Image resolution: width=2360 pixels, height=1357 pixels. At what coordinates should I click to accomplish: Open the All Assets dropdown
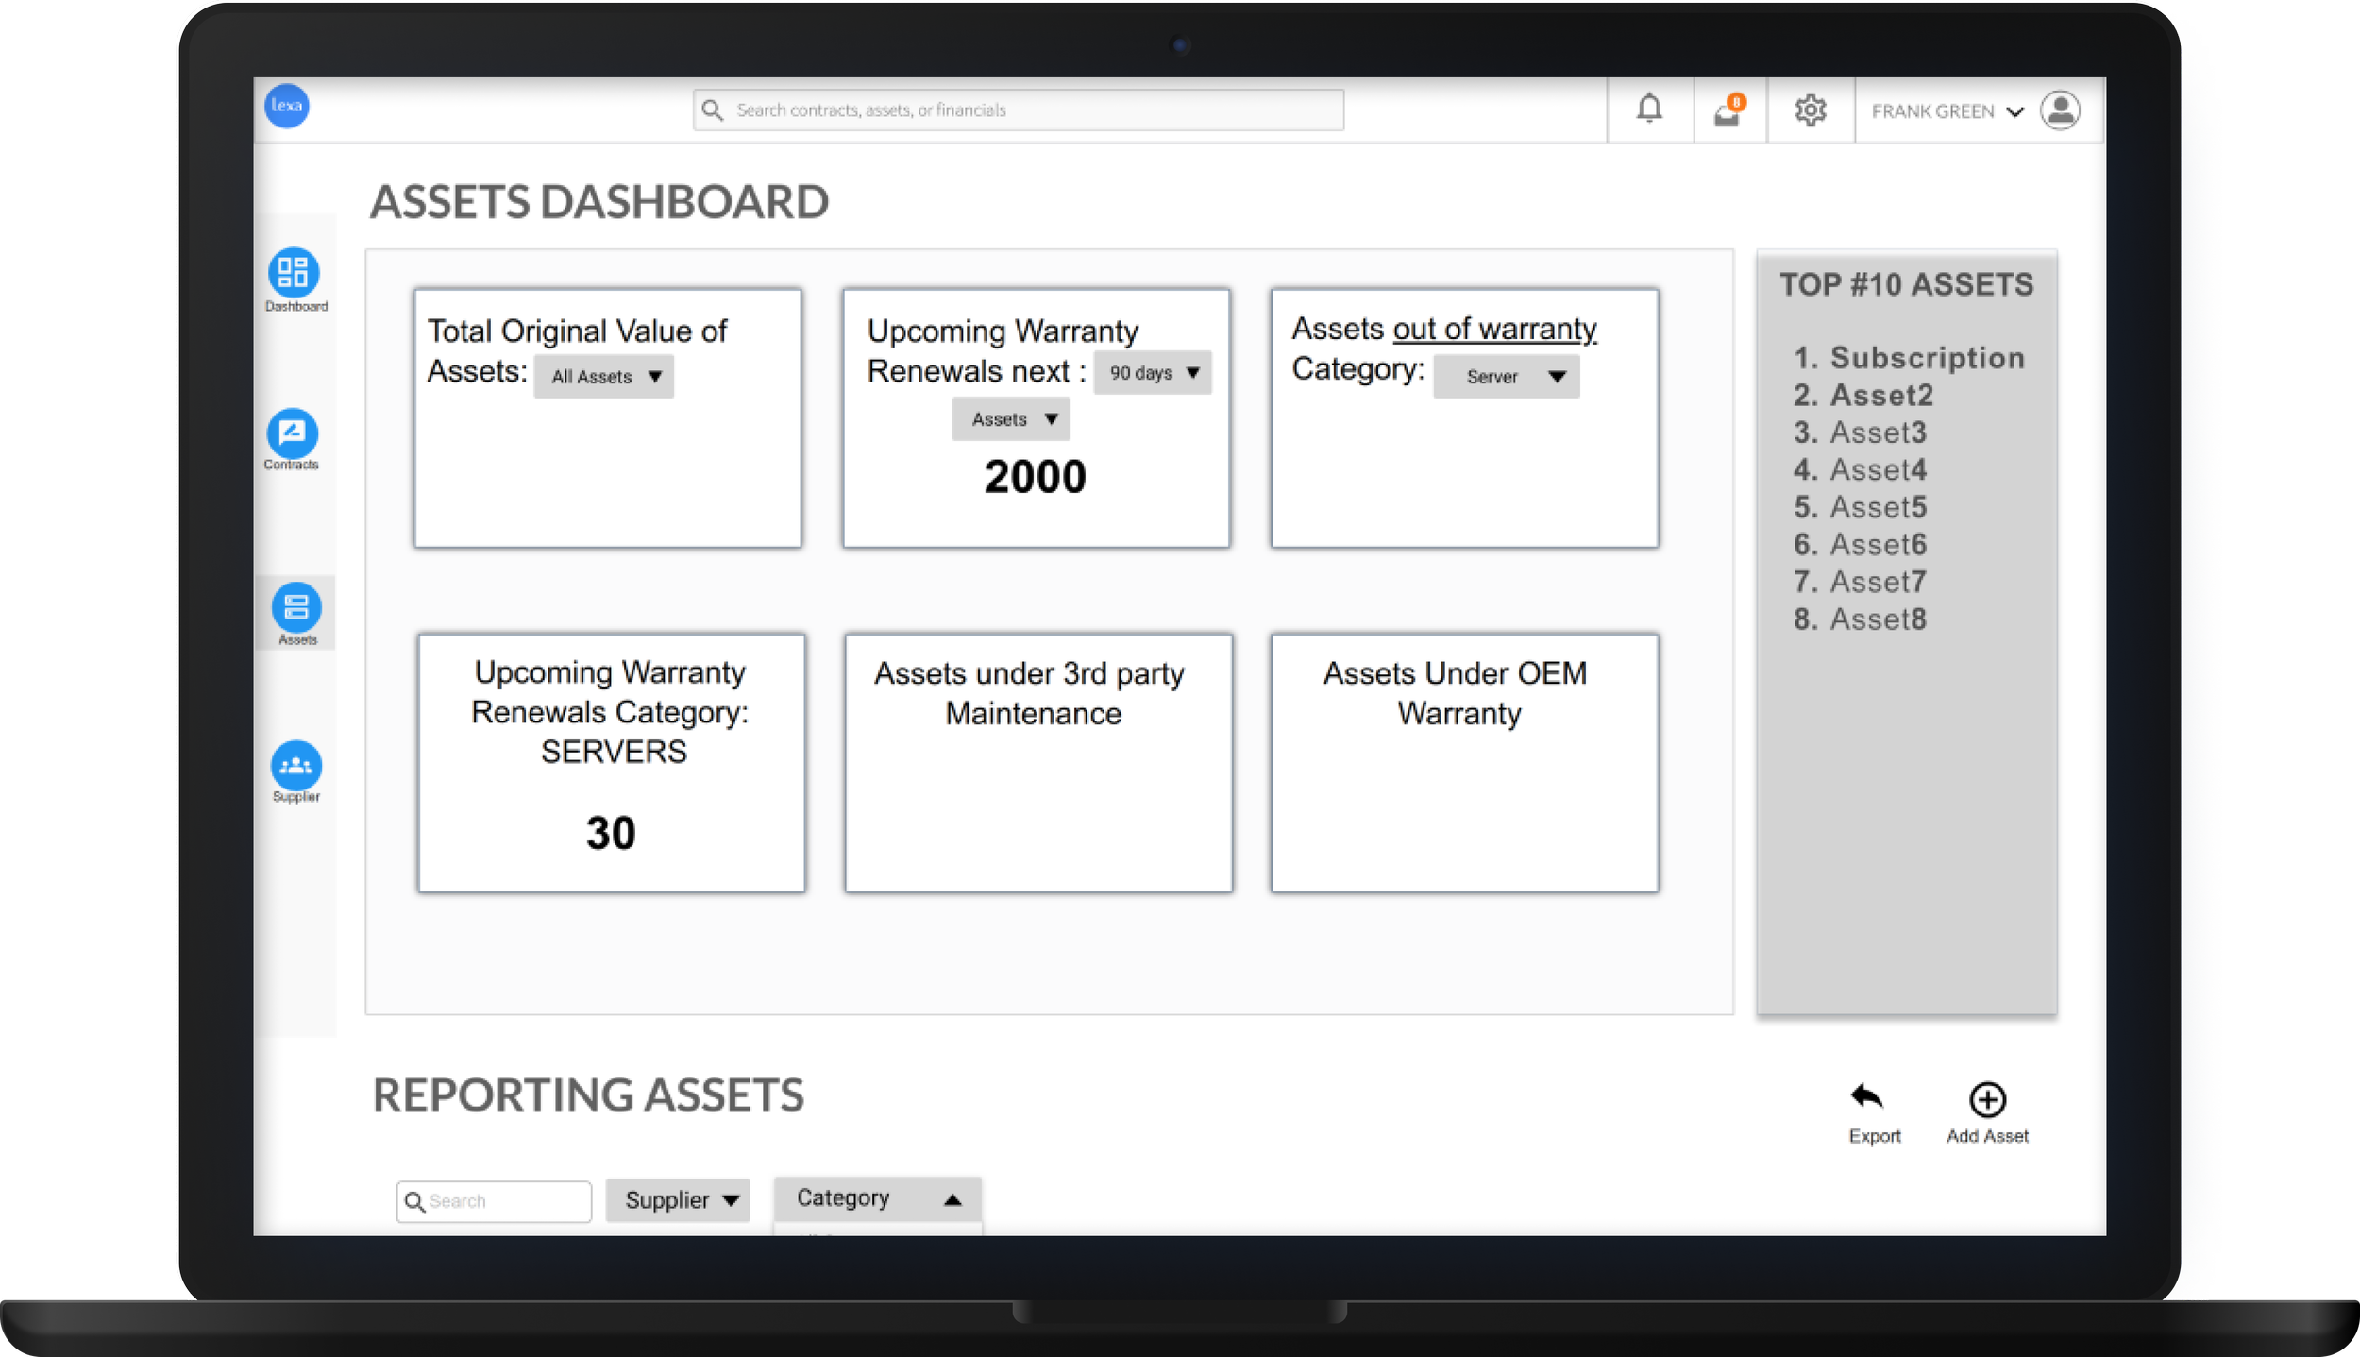click(604, 377)
